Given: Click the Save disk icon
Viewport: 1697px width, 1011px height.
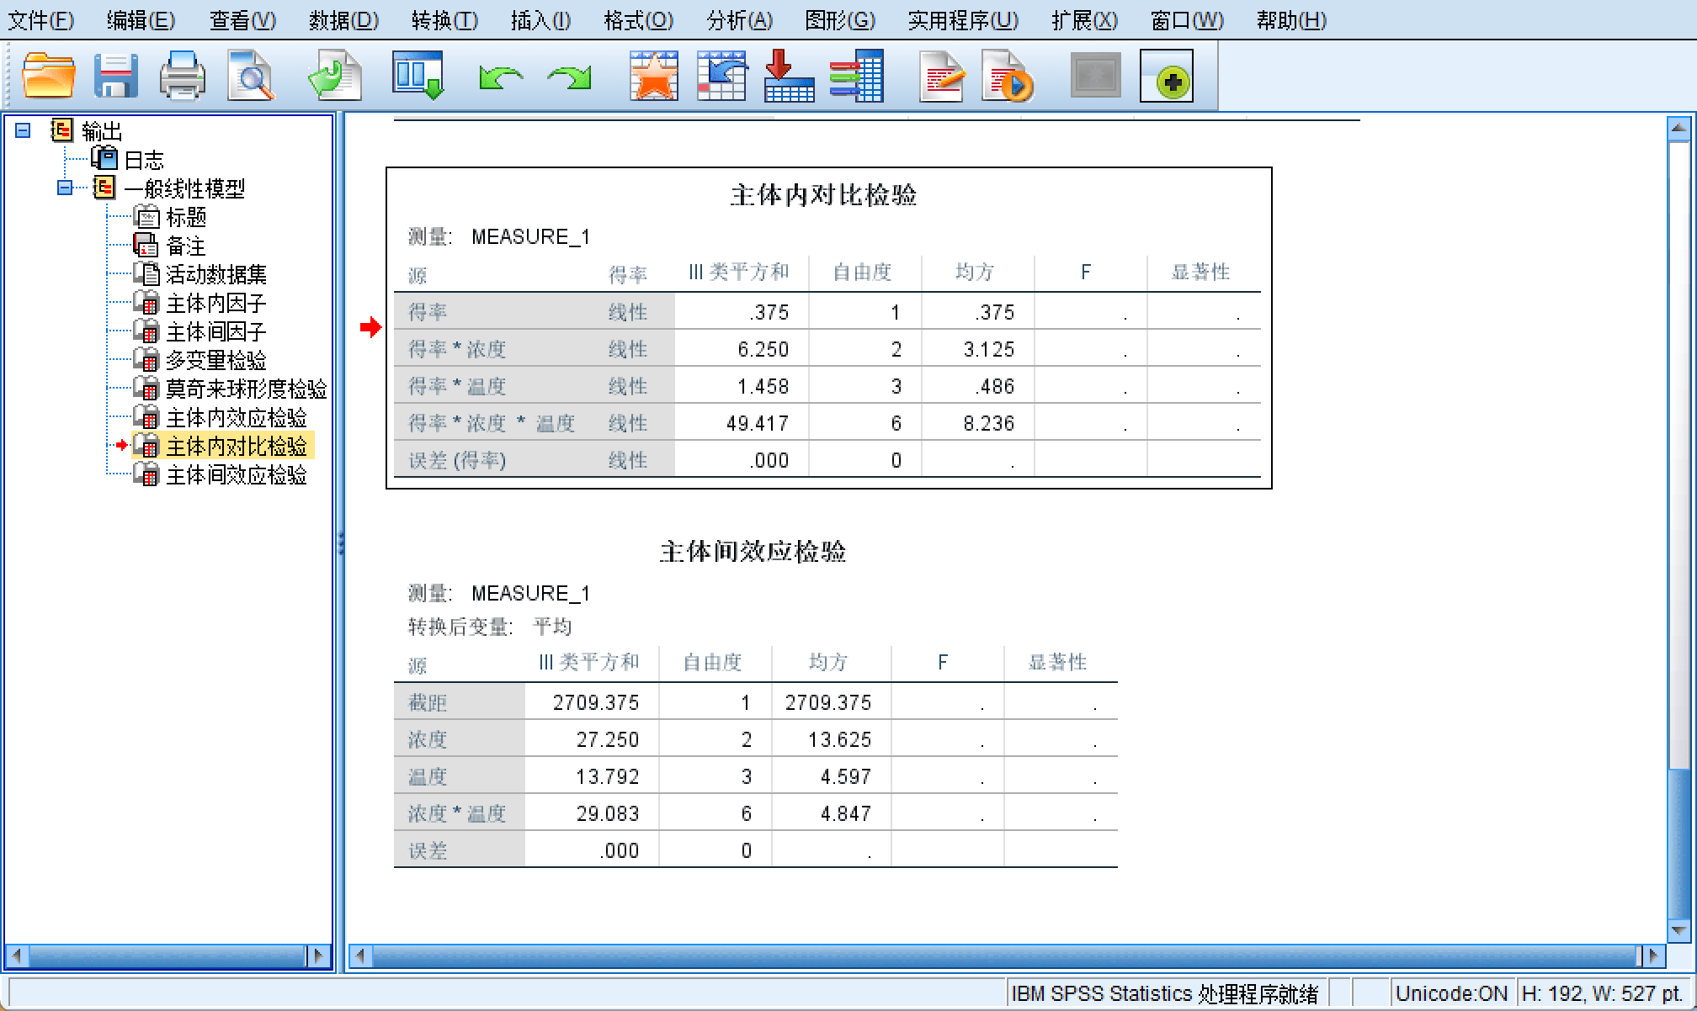Looking at the screenshot, I should click(115, 77).
